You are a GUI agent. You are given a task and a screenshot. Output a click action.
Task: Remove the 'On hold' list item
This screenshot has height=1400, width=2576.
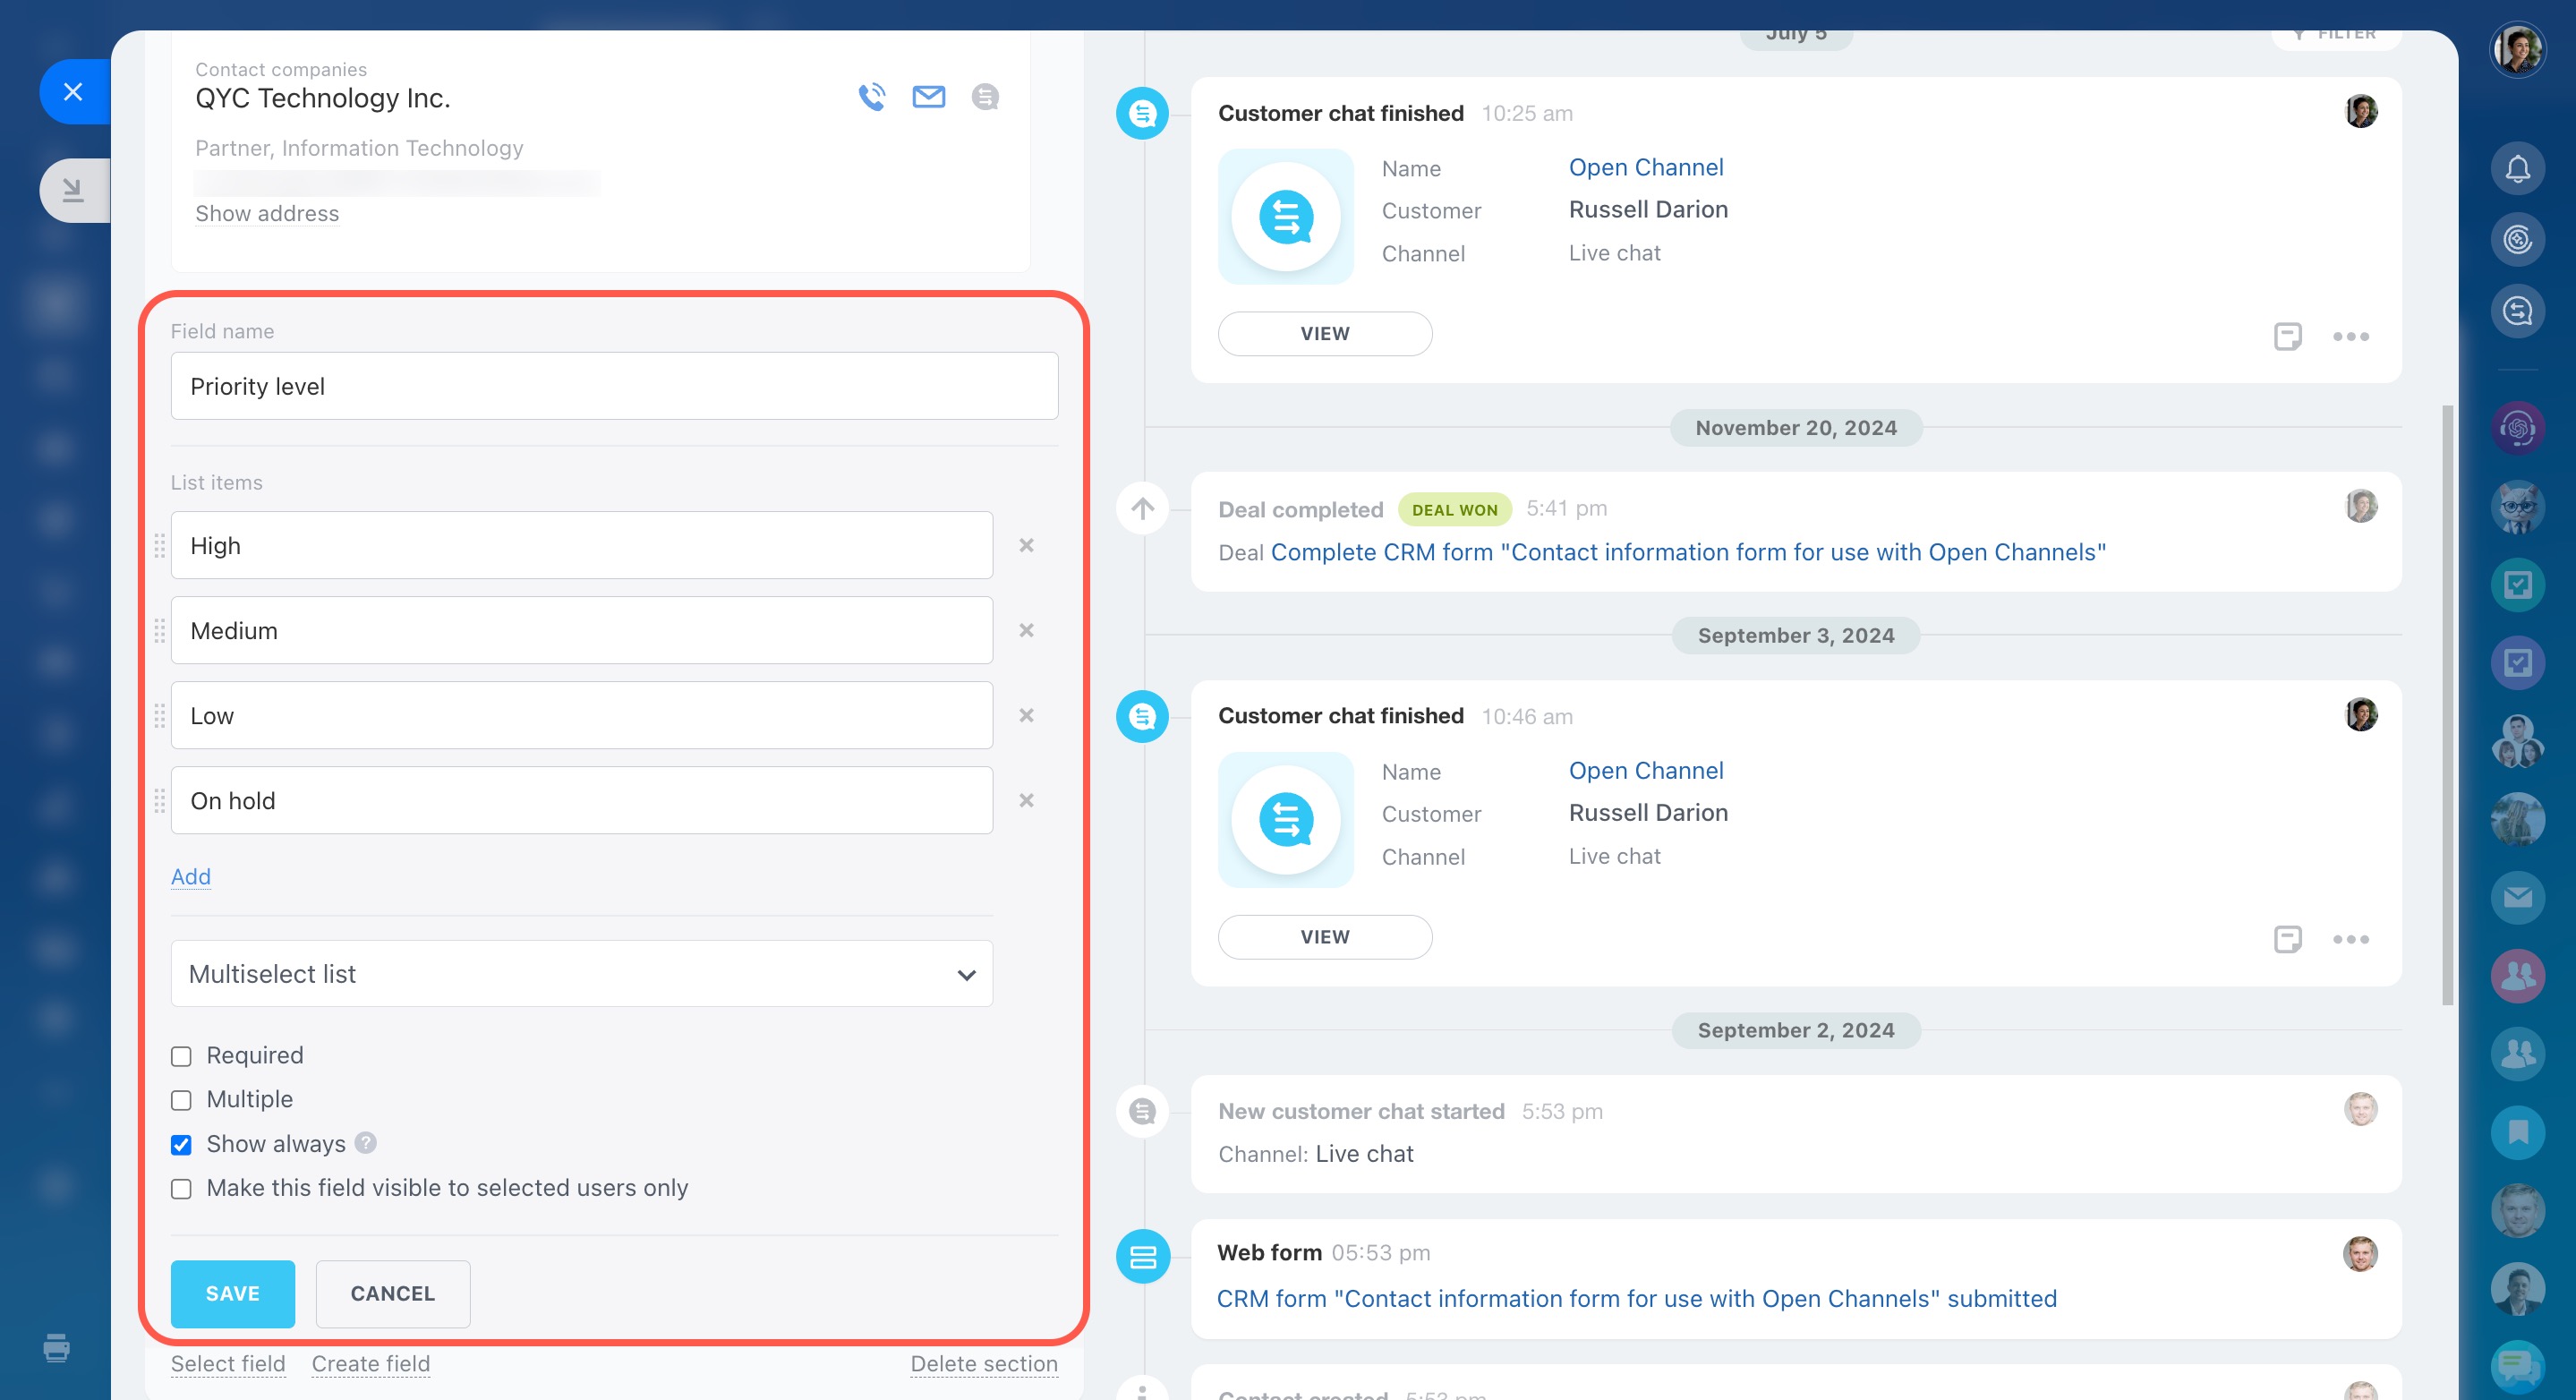click(1026, 800)
